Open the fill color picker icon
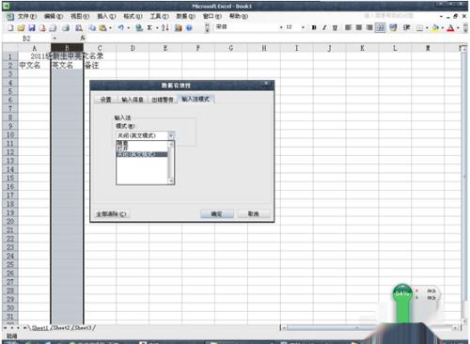 pos(435,28)
